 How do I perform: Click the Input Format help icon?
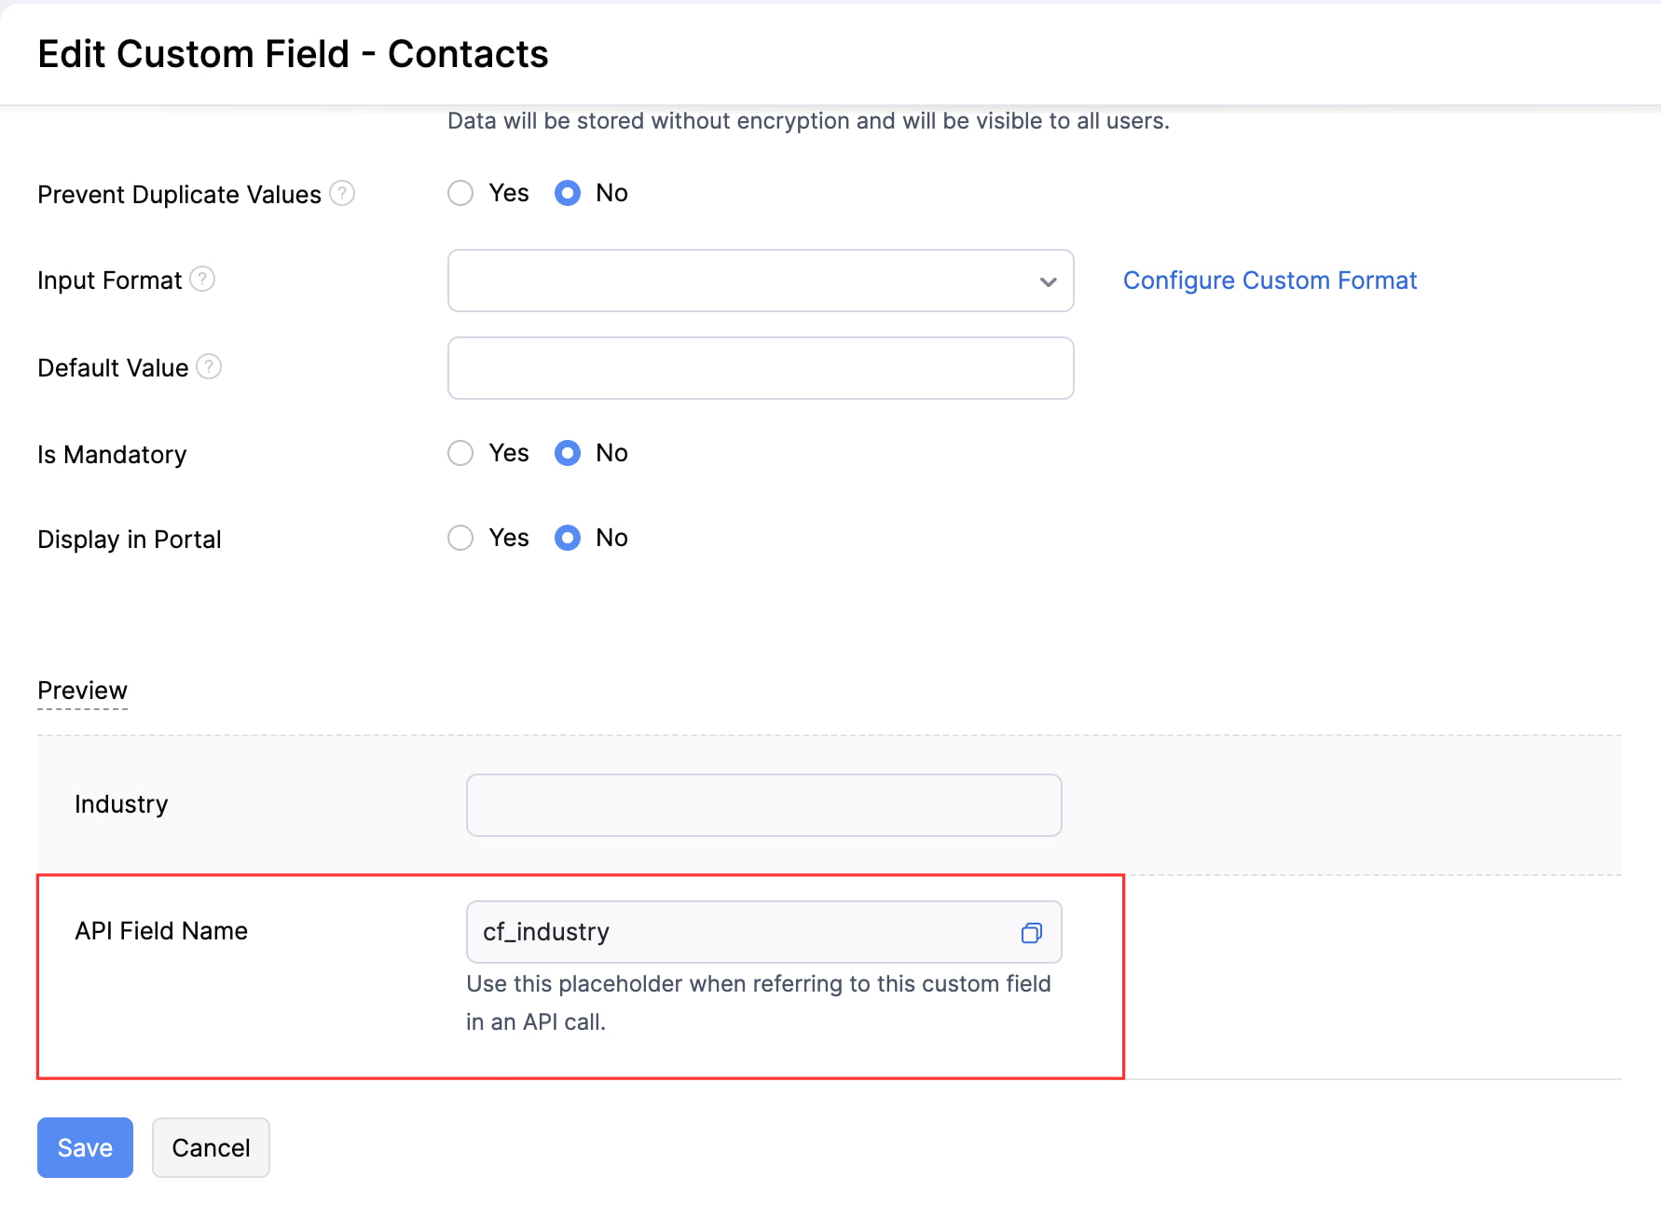(203, 279)
